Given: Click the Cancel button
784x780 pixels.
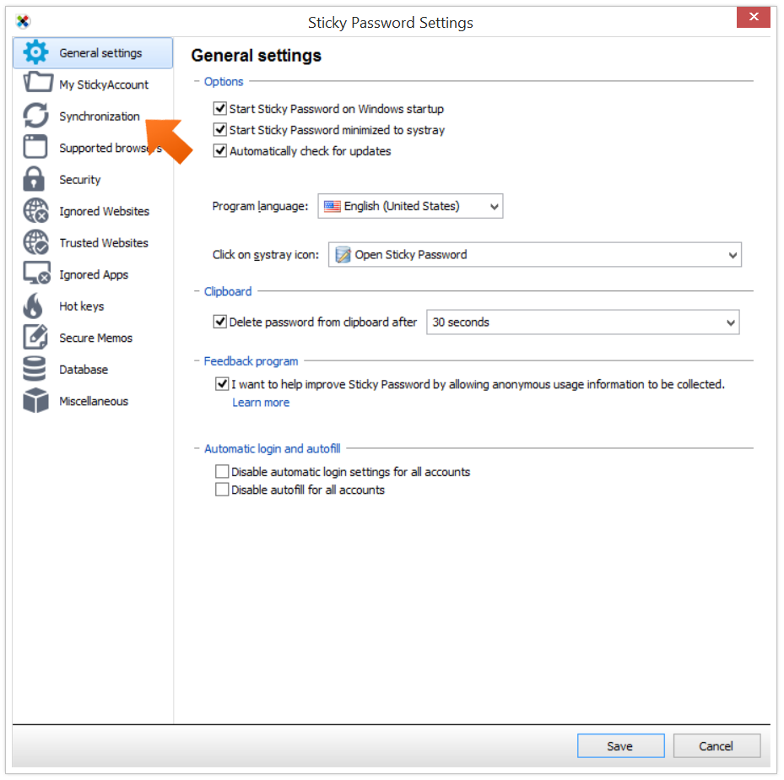Looking at the screenshot, I should 716,745.
